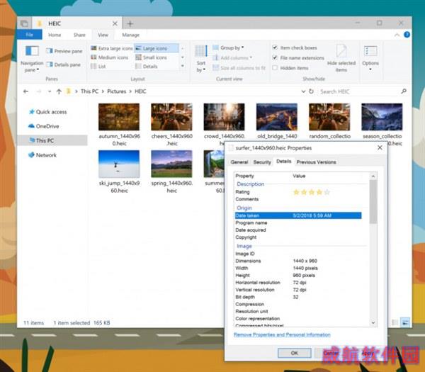Add a new tab with plus button
Viewport: 425px width, 372px height.
[x=130, y=24]
